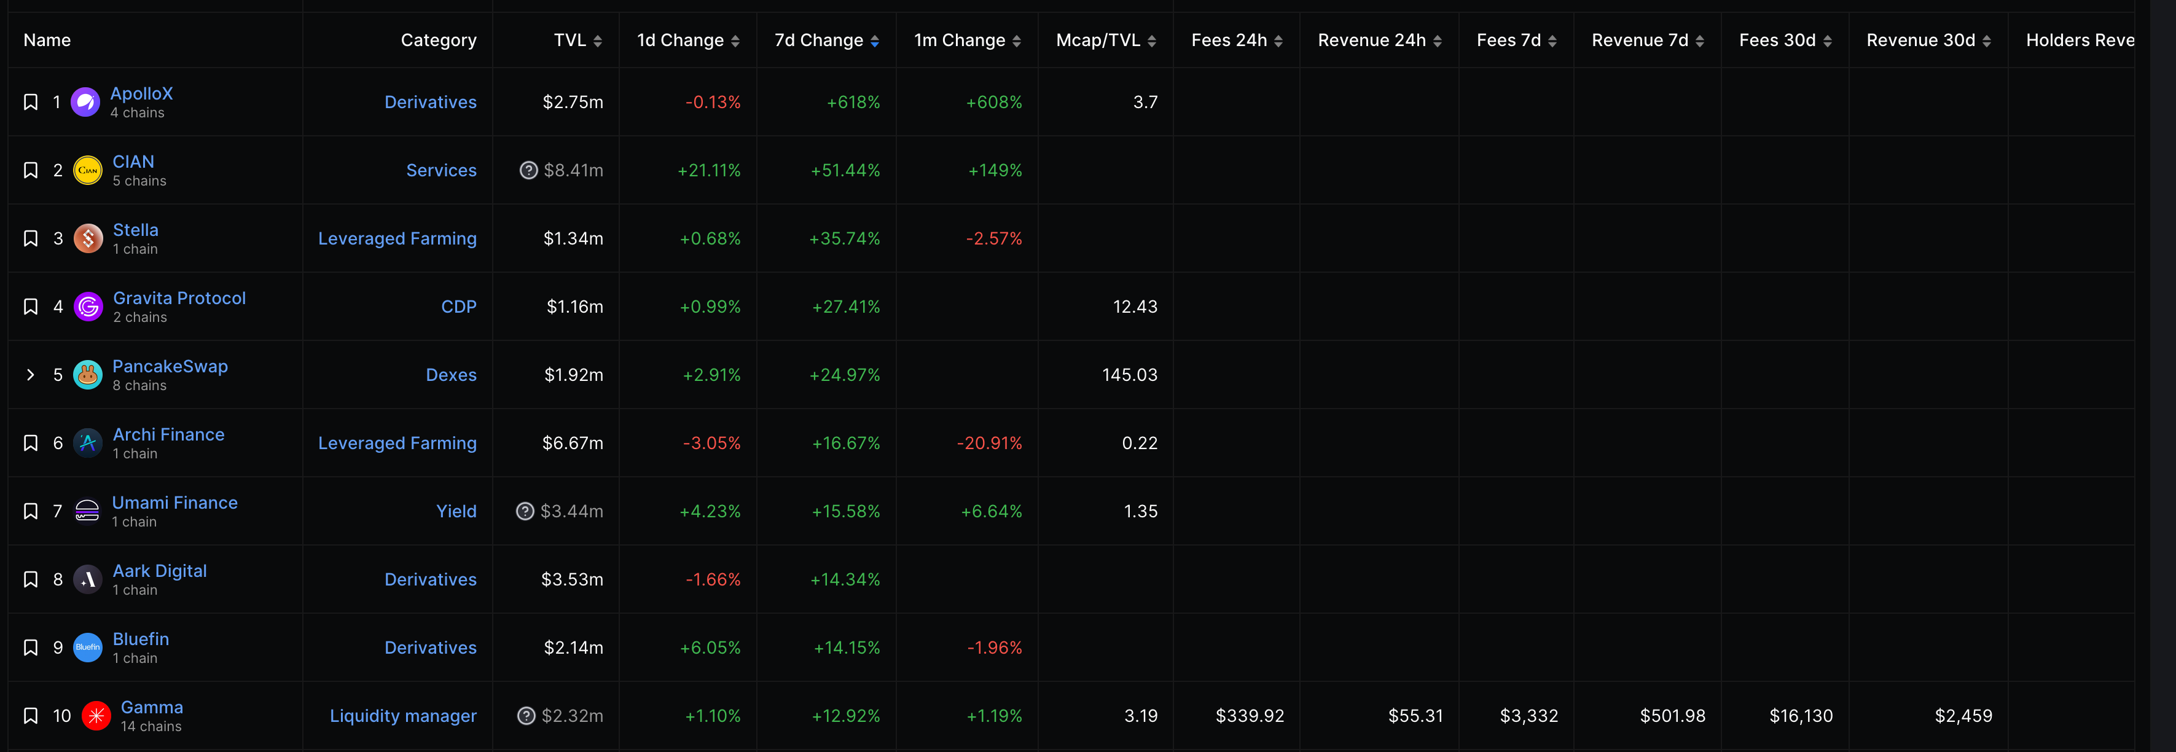Open the Umami Finance protocol link
Screen dimensions: 2176x752
[x=175, y=503]
